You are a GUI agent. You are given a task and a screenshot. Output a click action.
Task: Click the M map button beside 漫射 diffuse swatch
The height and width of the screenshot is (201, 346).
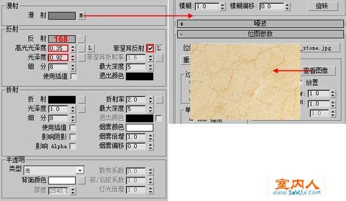point(81,15)
